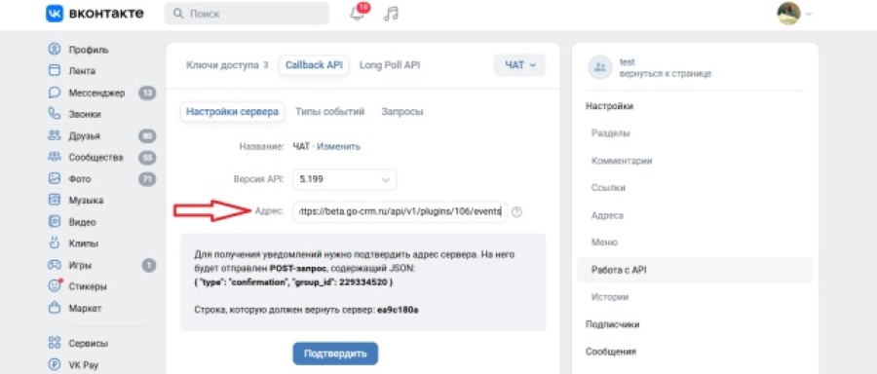Open Настройки in right menu
The width and height of the screenshot is (877, 374).
pos(609,106)
